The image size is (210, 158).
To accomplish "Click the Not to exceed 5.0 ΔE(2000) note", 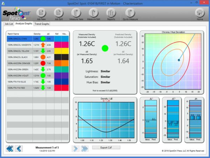I will (105, 91).
